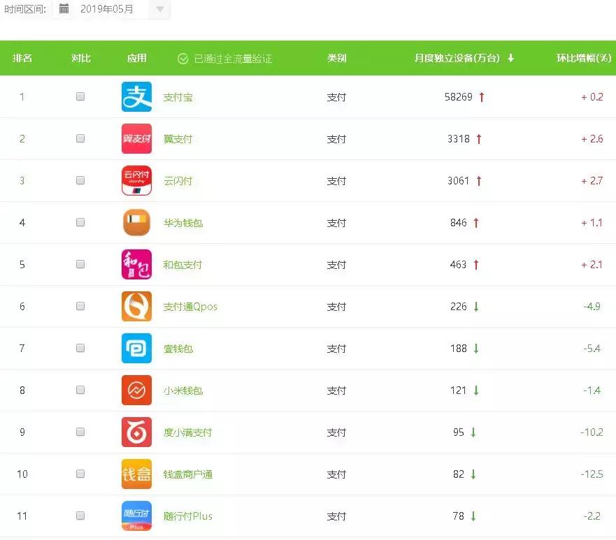Check the comparison box for 支付宝
Image resolution: width=616 pixels, height=540 pixels.
(80, 96)
